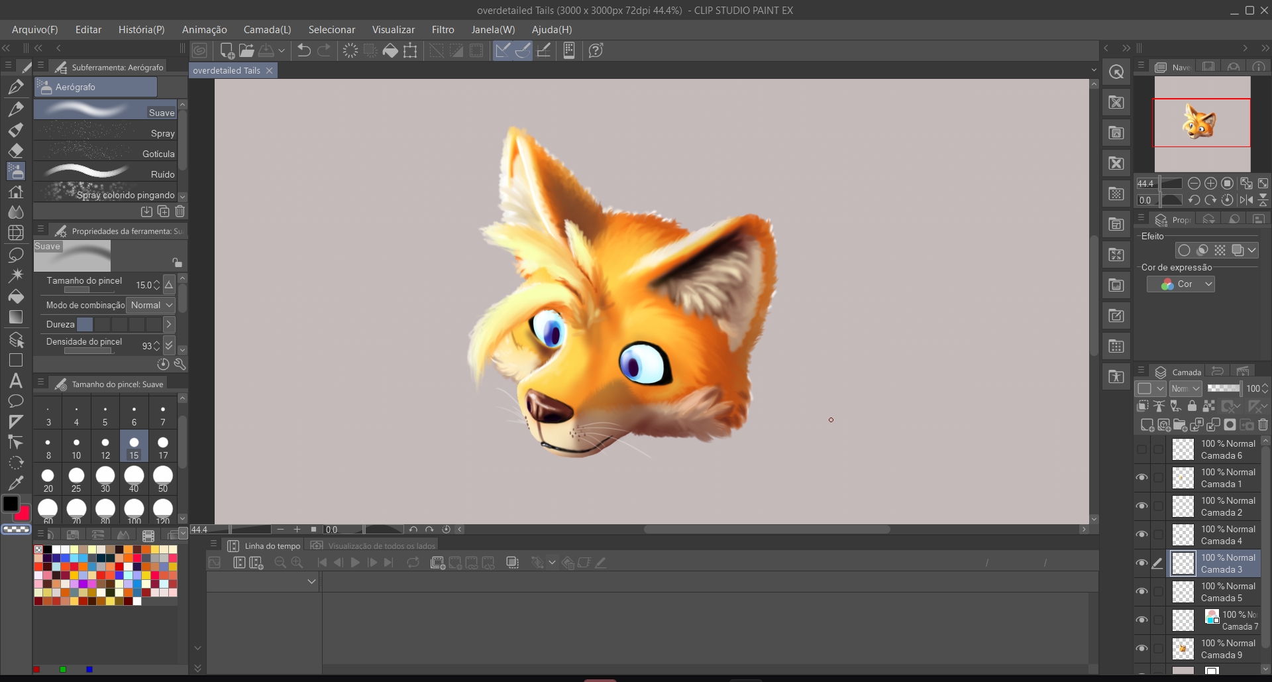This screenshot has width=1272, height=682.
Task: Select the Camada 9 layer thumbnail
Action: click(x=1183, y=648)
